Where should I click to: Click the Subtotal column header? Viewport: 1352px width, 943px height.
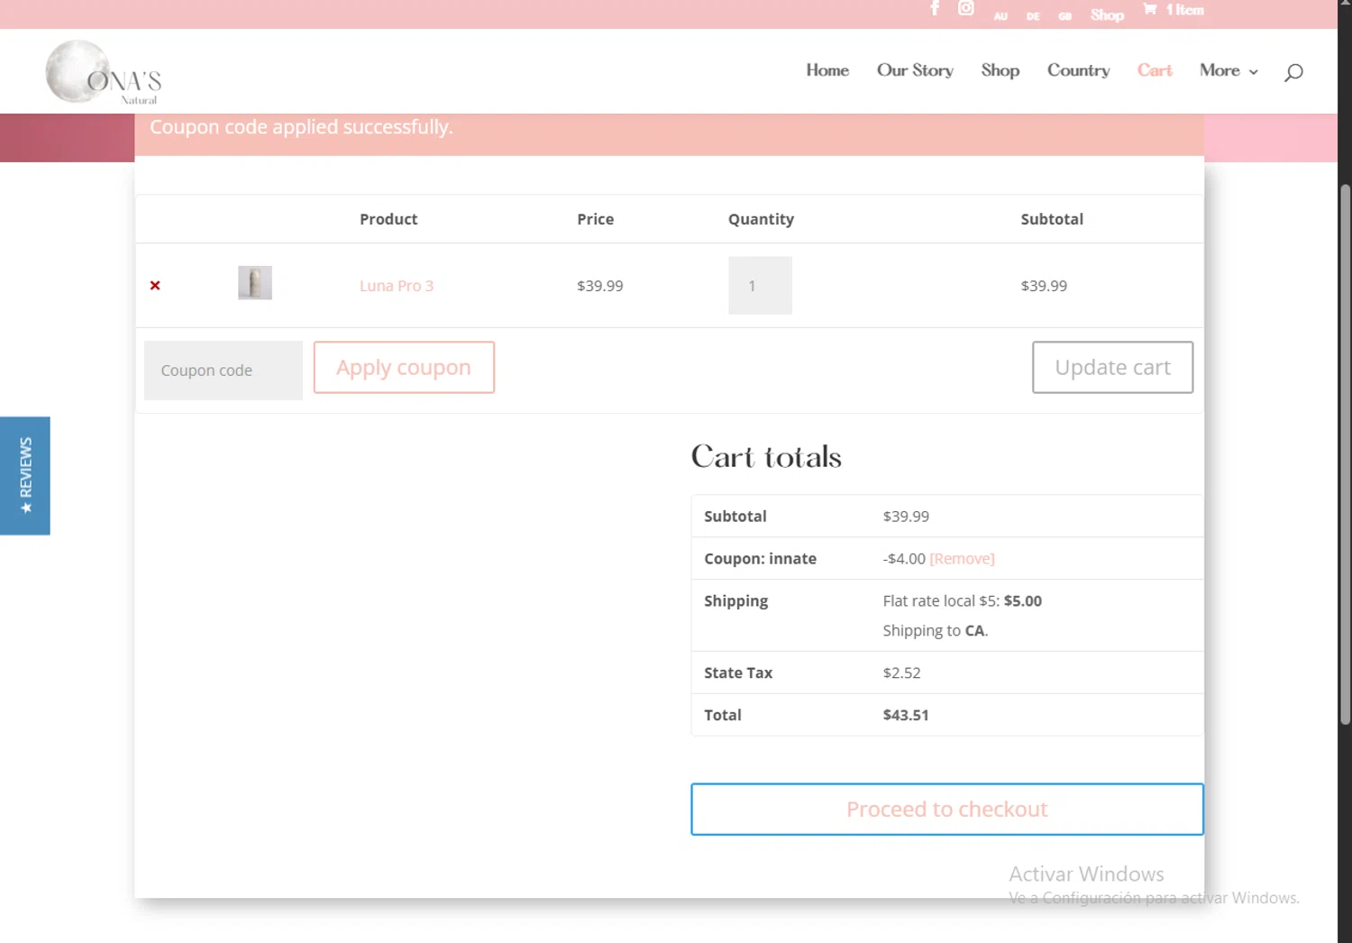coord(1052,219)
